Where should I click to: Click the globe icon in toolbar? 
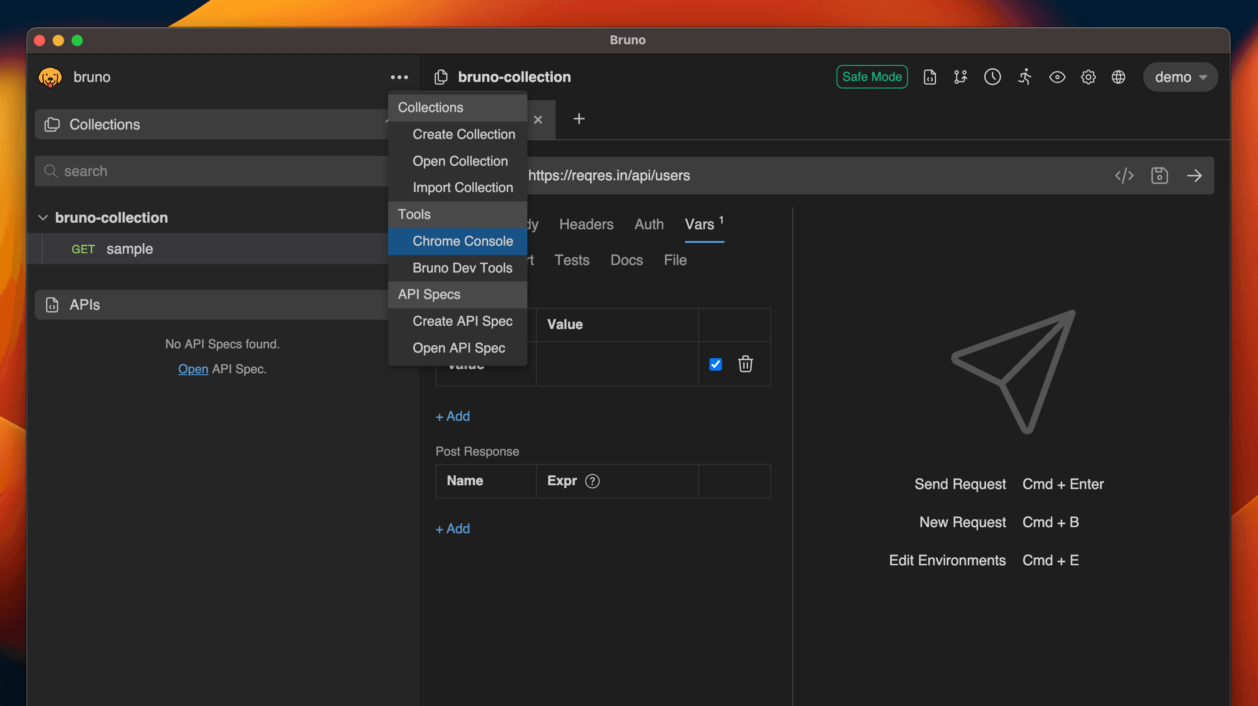tap(1118, 77)
